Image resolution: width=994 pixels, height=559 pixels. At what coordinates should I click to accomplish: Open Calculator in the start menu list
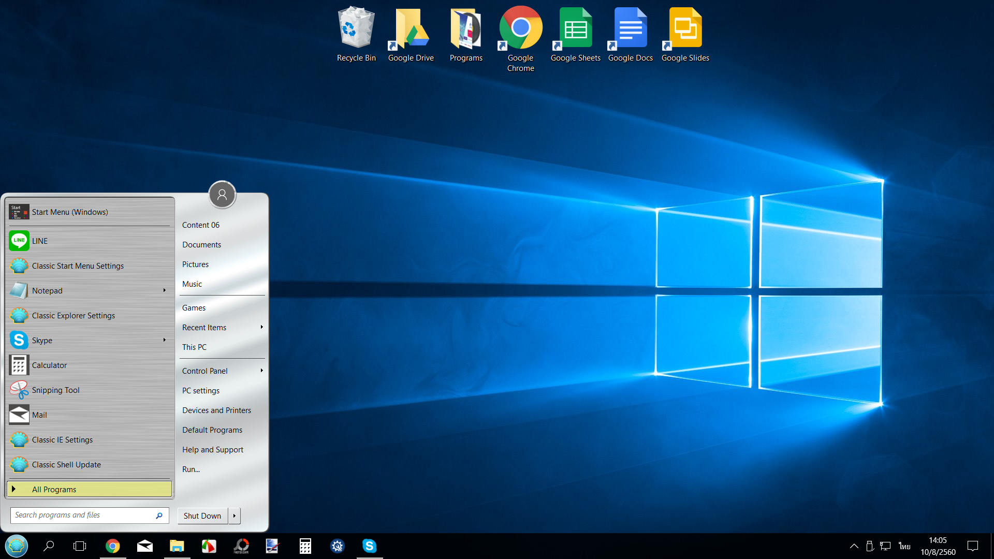point(49,365)
